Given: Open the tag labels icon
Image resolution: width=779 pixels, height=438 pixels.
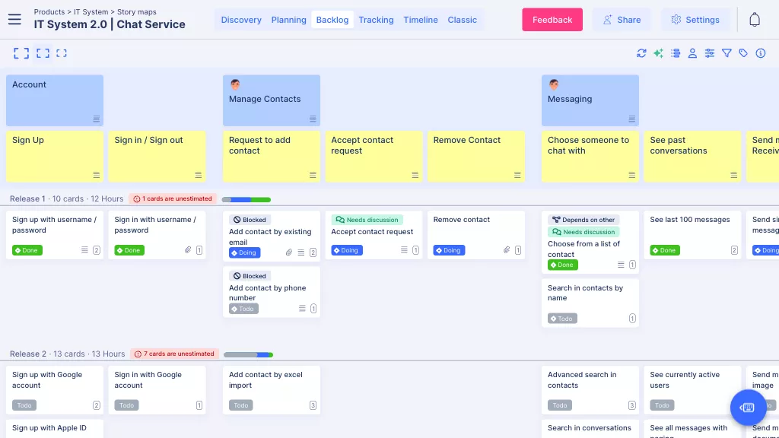Looking at the screenshot, I should (743, 53).
